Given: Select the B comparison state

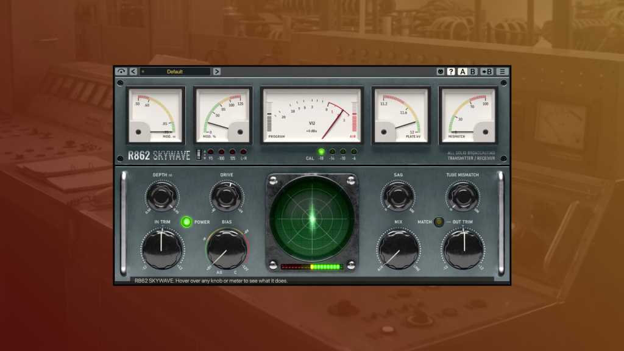Looking at the screenshot, I should click(x=473, y=72).
